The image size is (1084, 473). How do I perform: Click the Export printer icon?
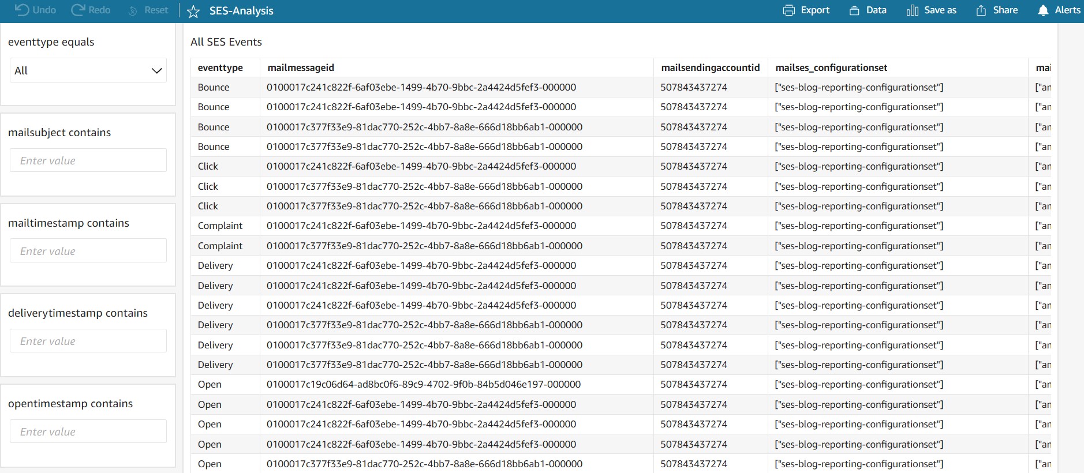pos(788,10)
